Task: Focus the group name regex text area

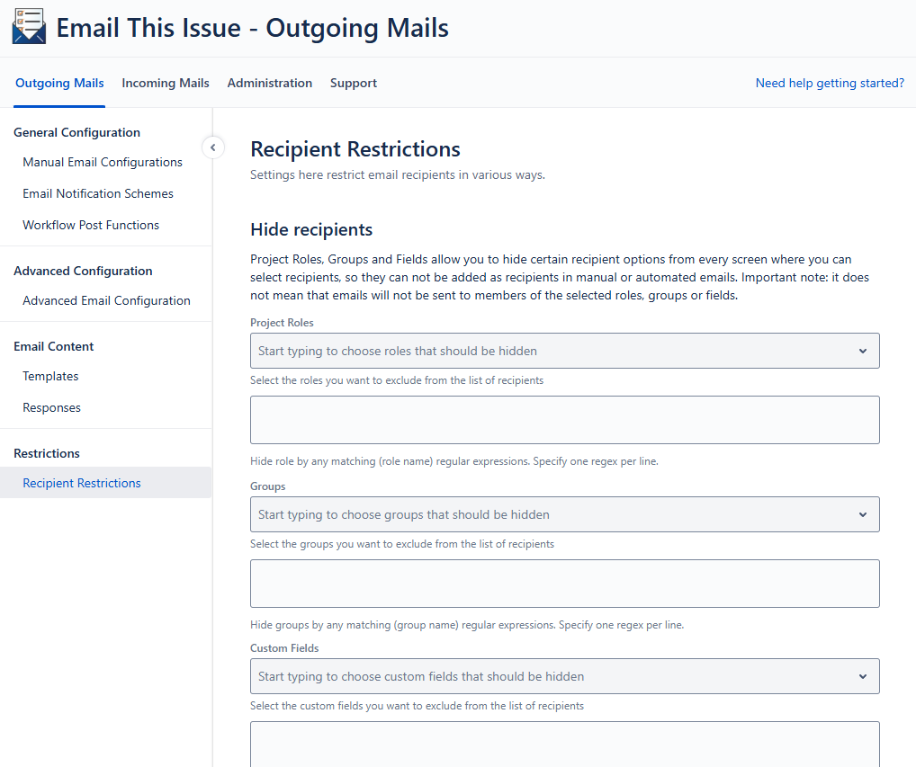Action: tap(564, 584)
